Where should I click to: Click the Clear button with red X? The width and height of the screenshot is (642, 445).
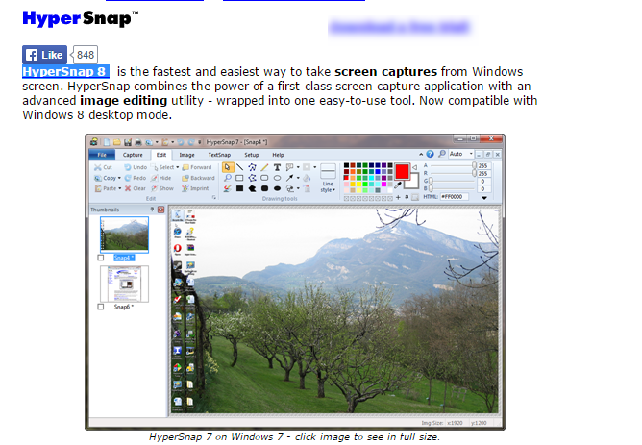(x=136, y=188)
